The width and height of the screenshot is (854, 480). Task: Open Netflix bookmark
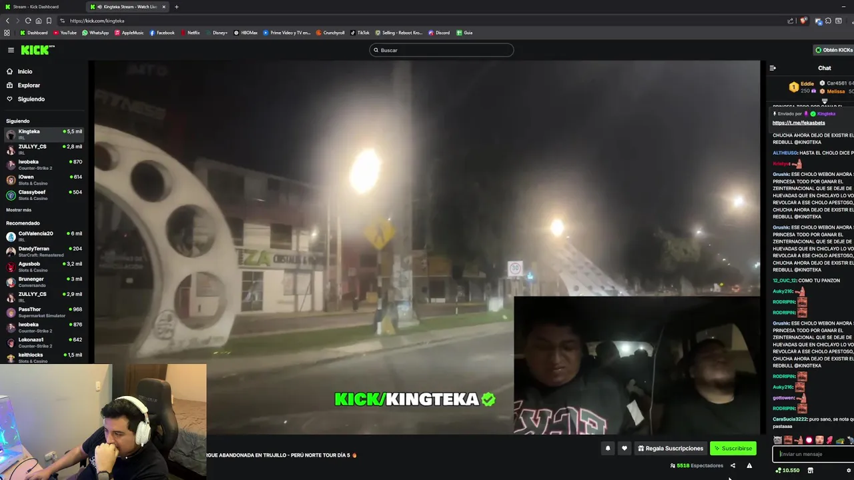point(189,33)
